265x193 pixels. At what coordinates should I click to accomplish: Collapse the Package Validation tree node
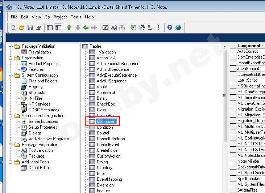(x=10, y=46)
